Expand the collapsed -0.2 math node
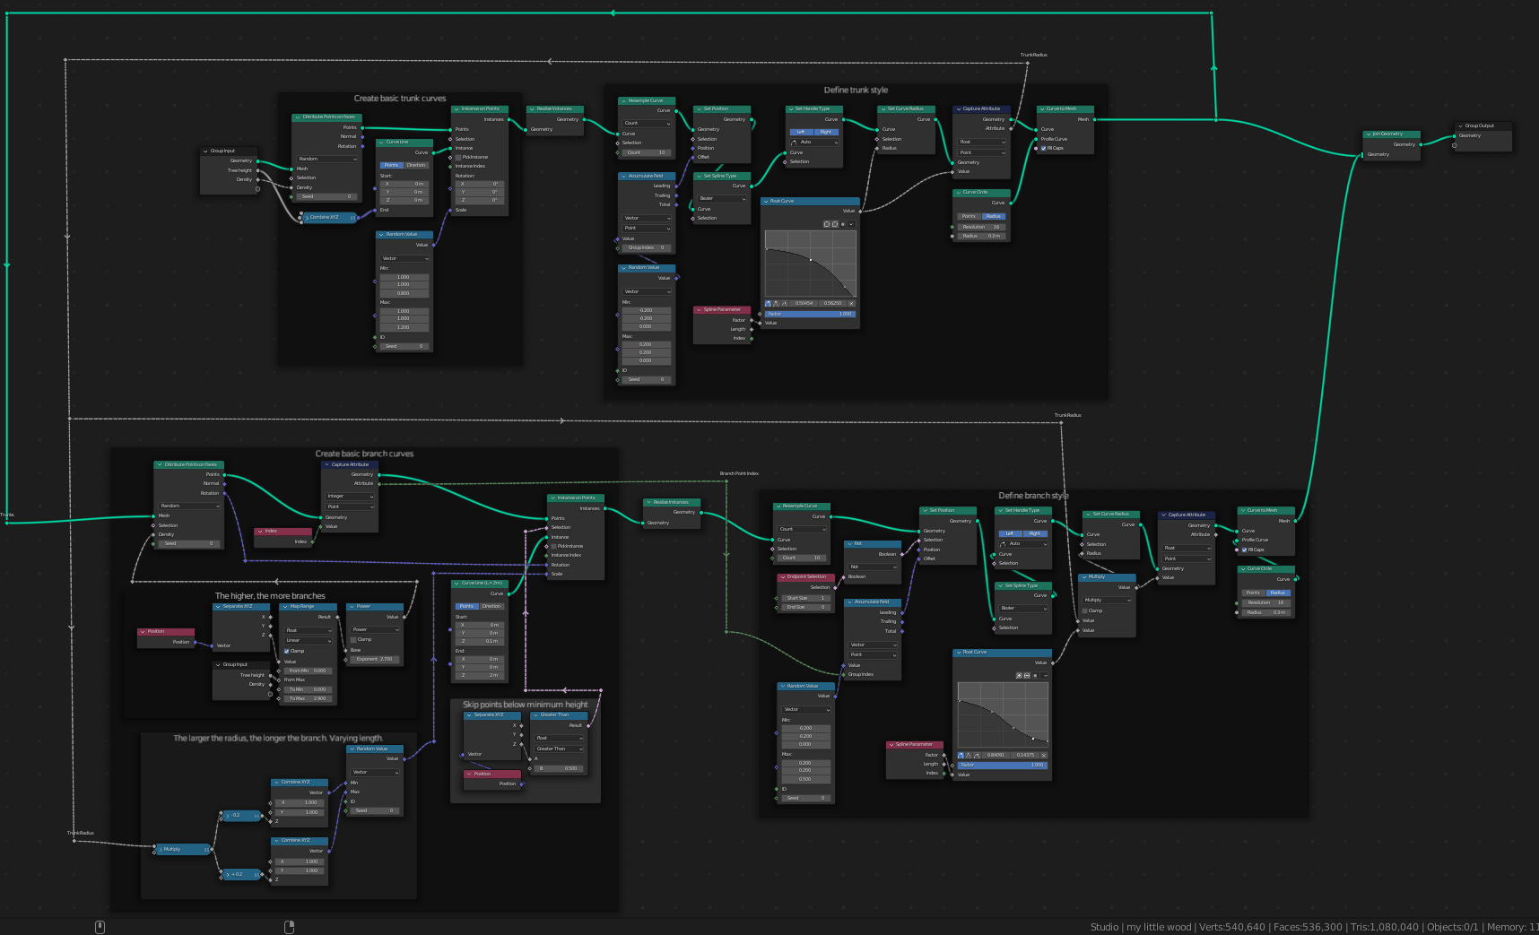Image resolution: width=1539 pixels, height=935 pixels. pos(228,816)
